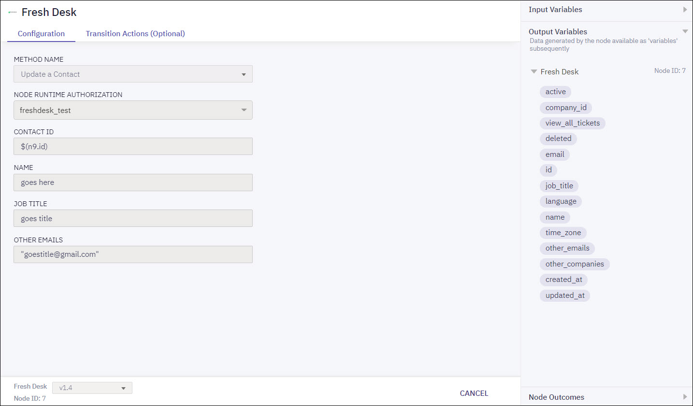The image size is (693, 406).
Task: Select the language output variable
Action: click(561, 201)
